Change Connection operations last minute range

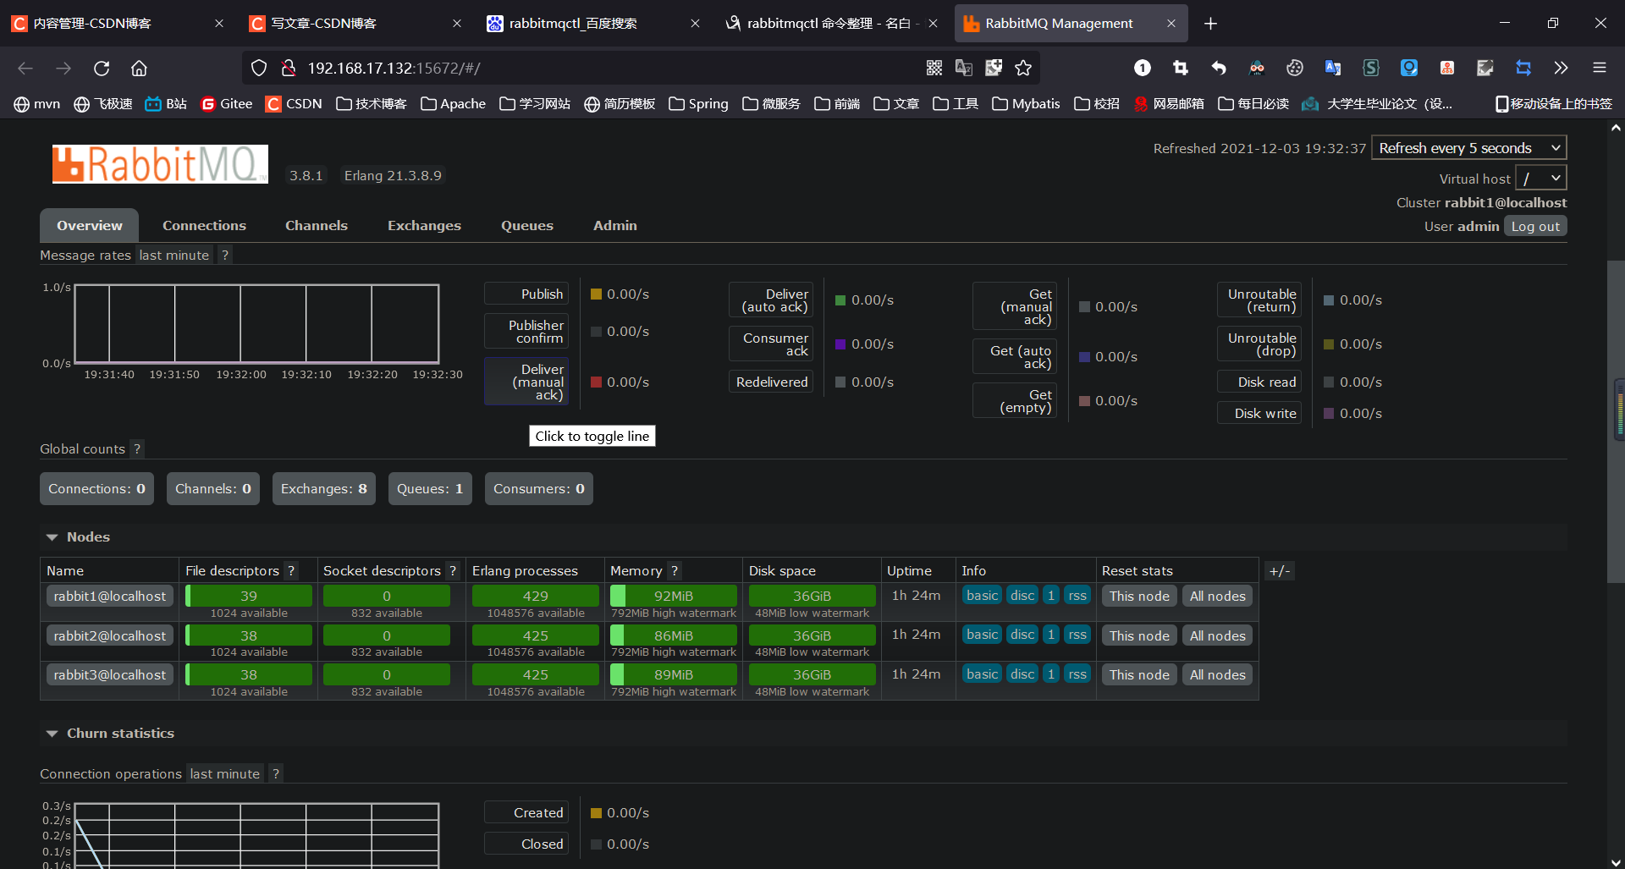point(224,773)
